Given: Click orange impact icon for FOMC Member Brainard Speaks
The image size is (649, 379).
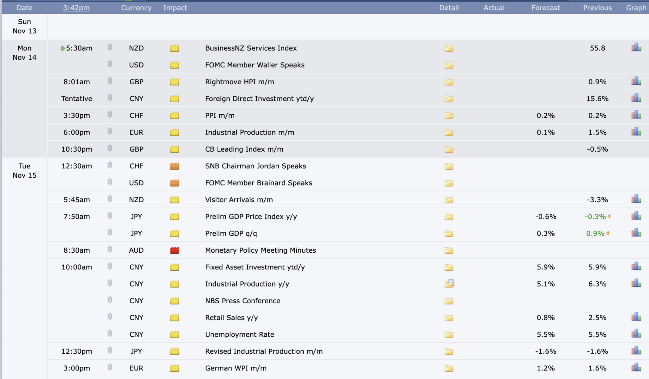Looking at the screenshot, I should [x=175, y=183].
